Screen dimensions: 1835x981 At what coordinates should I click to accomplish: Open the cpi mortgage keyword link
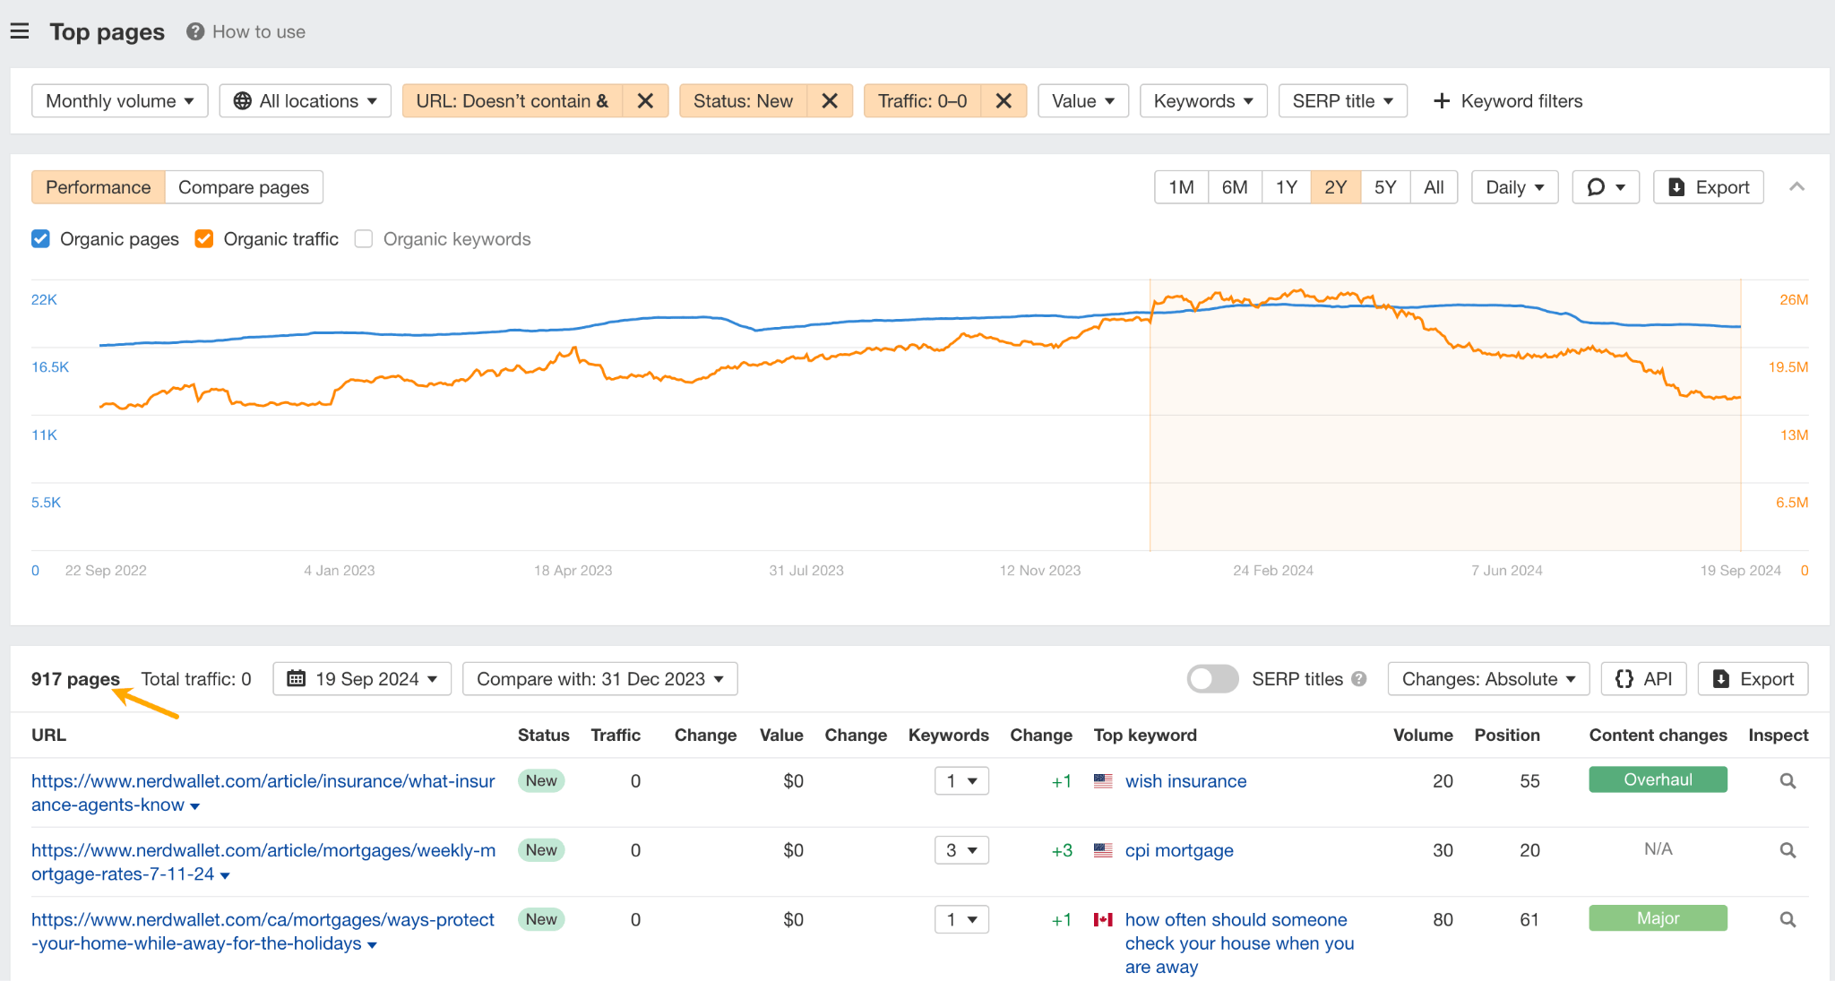click(x=1179, y=850)
